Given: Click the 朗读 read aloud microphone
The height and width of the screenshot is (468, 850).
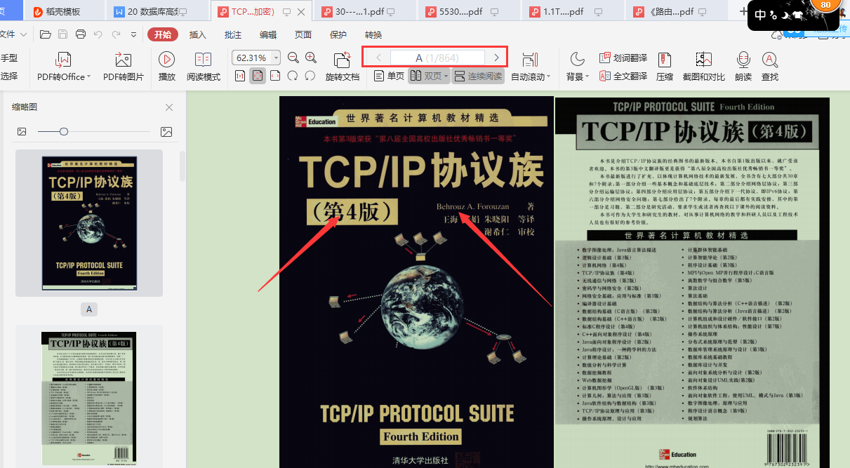Looking at the screenshot, I should click(743, 67).
